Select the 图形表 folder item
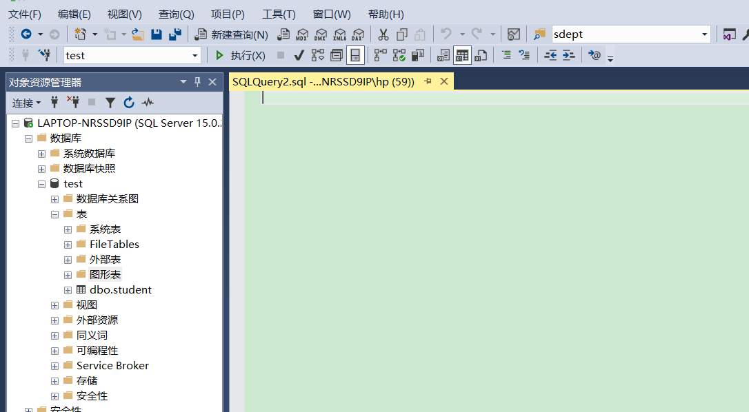The height and width of the screenshot is (412, 749). [105, 274]
